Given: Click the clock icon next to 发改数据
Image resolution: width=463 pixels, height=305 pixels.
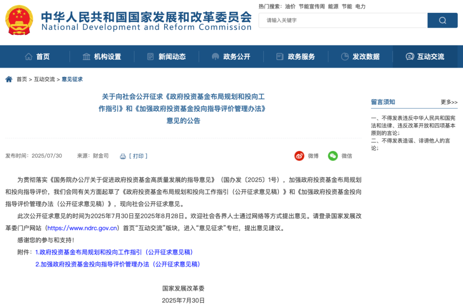Looking at the screenshot, I should (x=344, y=56).
